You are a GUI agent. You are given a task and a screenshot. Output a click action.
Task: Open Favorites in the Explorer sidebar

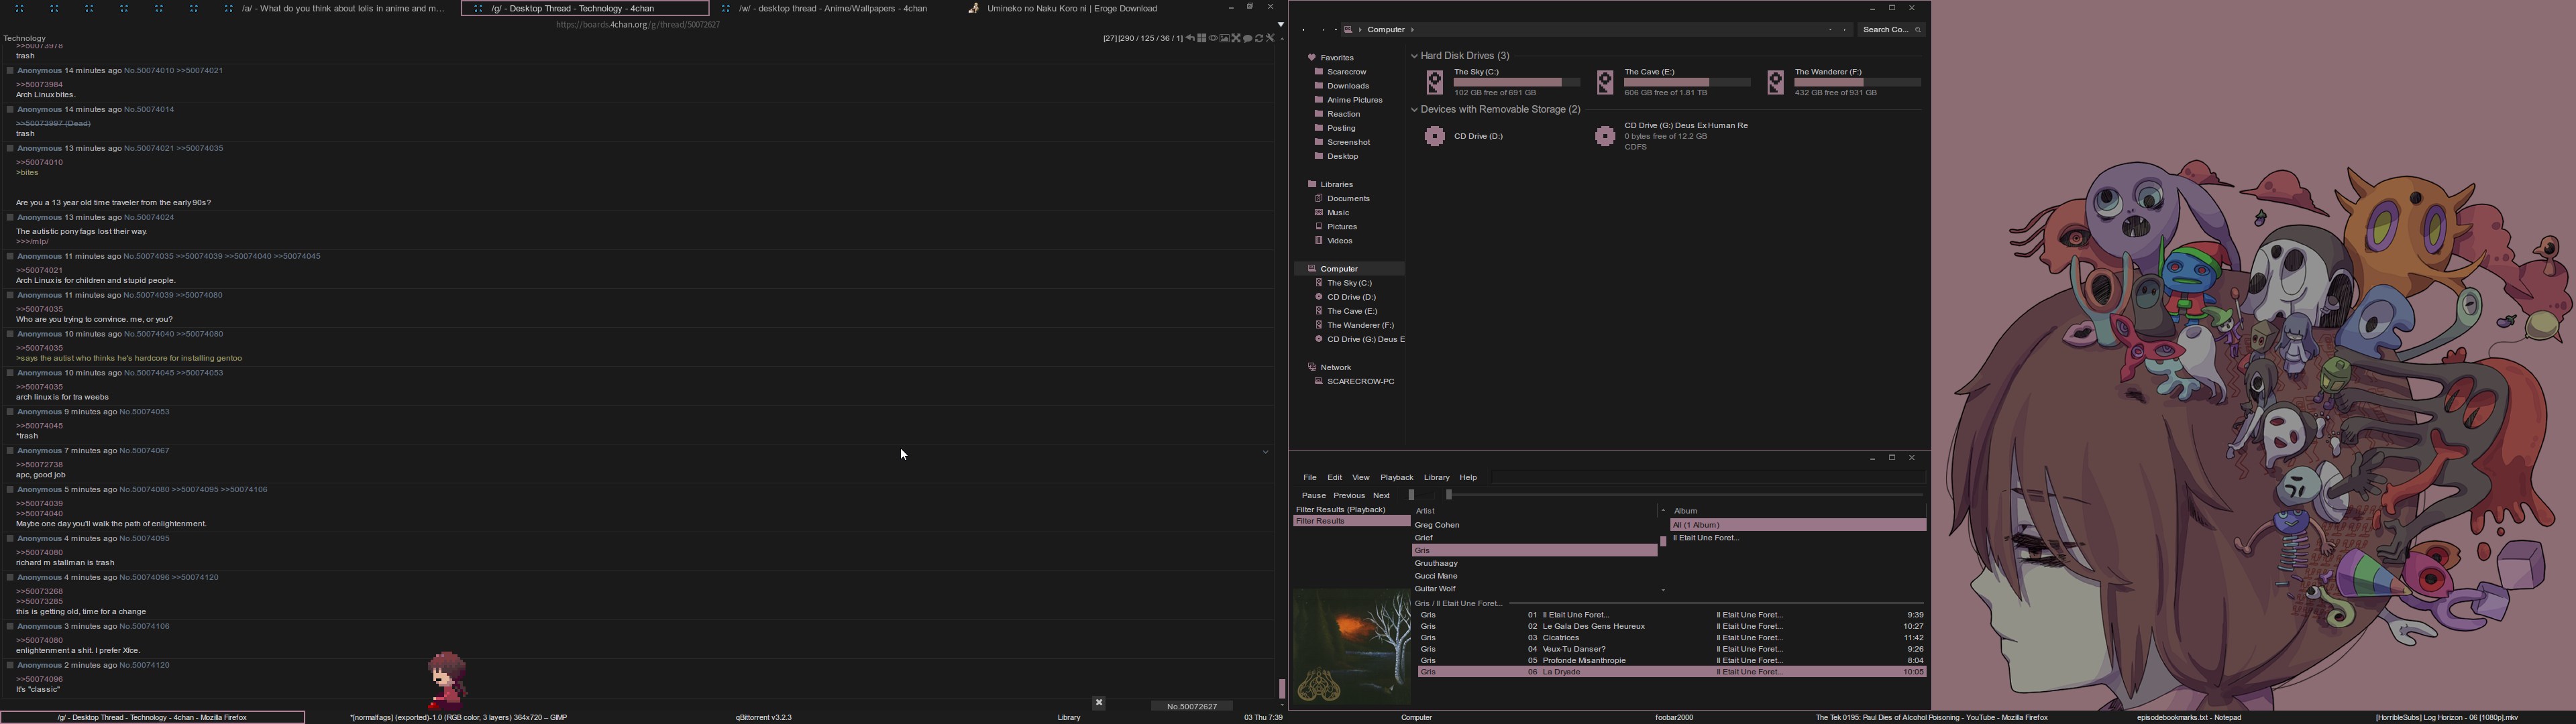click(x=1336, y=58)
